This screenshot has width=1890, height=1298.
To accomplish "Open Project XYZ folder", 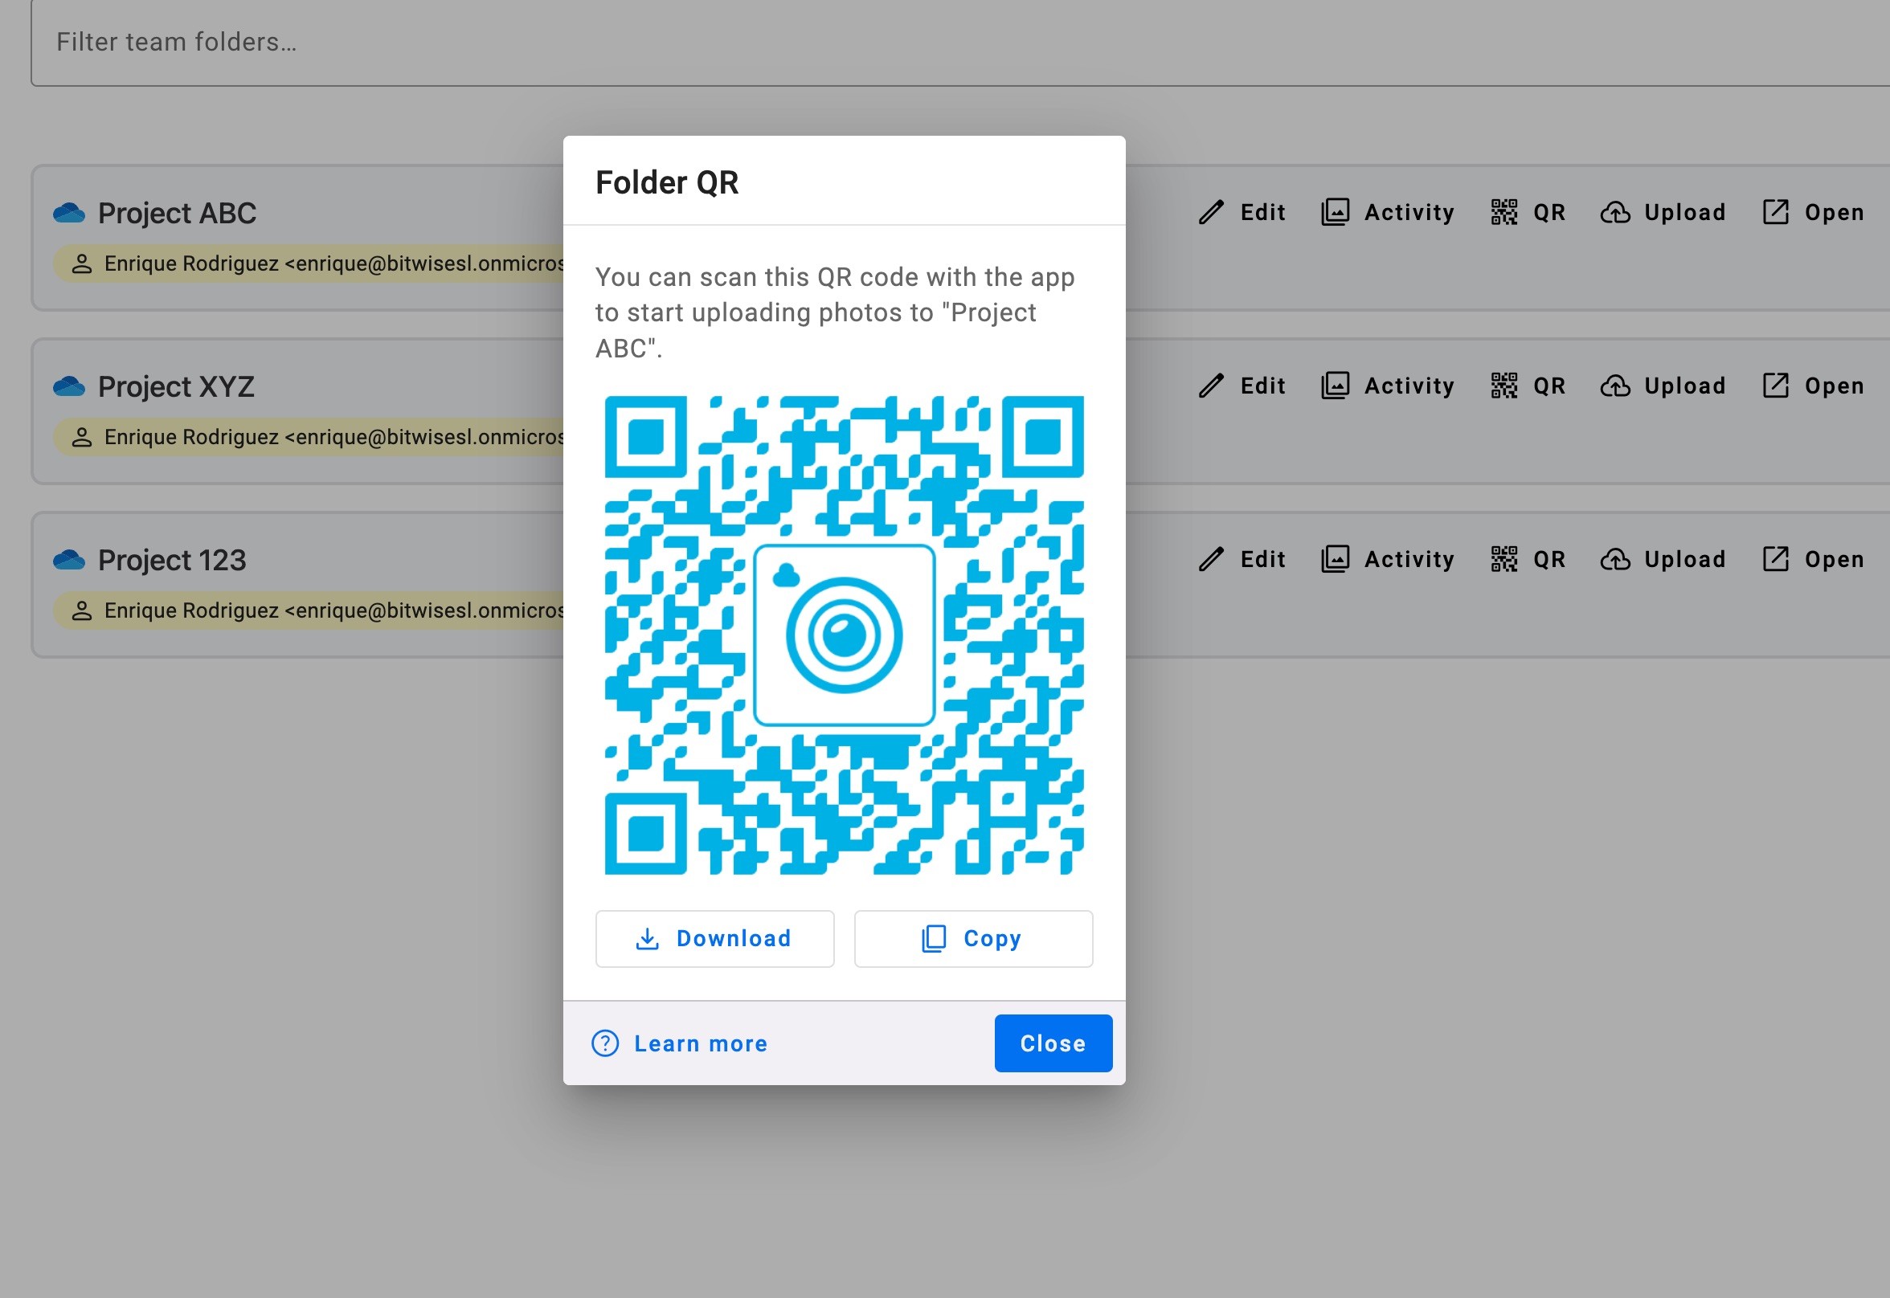I will tap(1814, 386).
